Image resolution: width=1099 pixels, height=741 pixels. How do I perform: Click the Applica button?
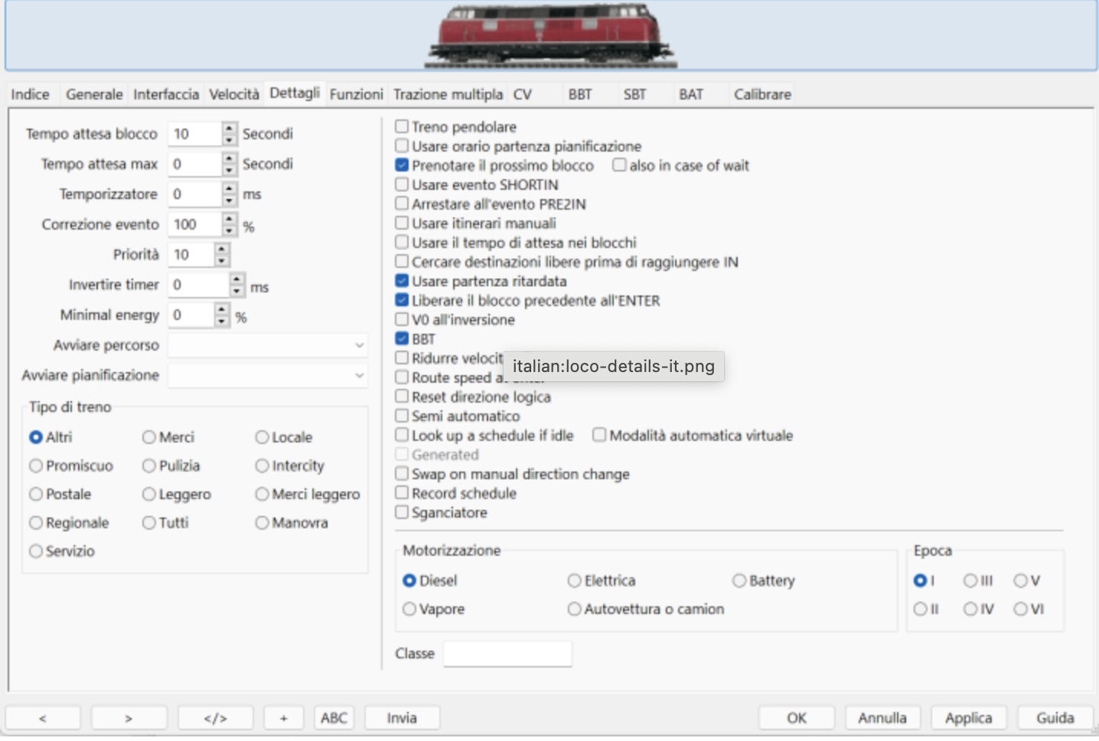(968, 718)
